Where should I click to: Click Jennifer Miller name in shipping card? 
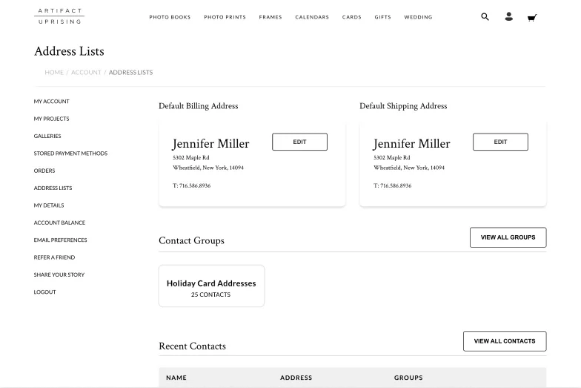(x=412, y=144)
